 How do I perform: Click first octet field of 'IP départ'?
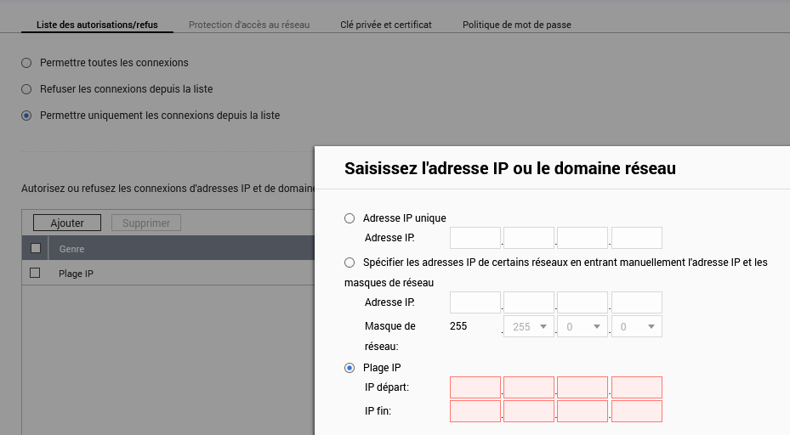coord(475,388)
